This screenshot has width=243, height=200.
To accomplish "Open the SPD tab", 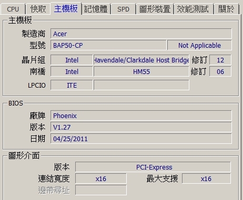I will 124,9.
